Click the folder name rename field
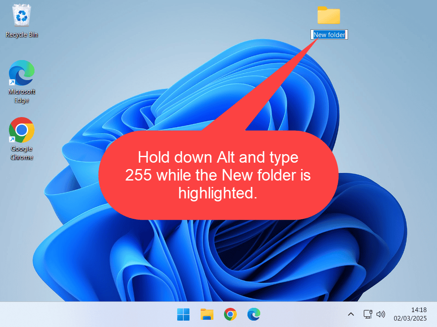Screen dimensions: 437x327 coord(329,34)
